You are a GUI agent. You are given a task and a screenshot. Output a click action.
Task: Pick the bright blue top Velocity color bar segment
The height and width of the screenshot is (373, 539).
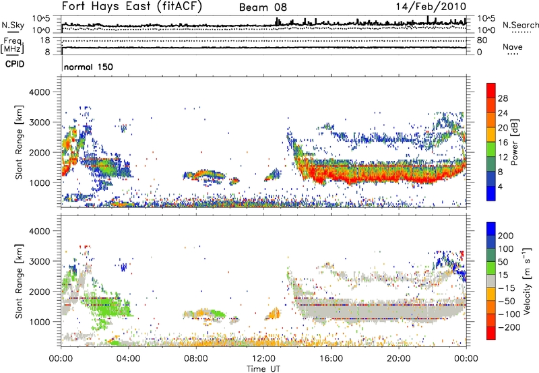coord(491,229)
